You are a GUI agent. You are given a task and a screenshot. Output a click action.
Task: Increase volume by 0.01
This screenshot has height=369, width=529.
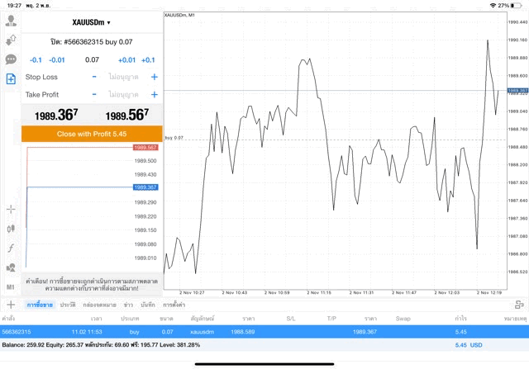[126, 60]
